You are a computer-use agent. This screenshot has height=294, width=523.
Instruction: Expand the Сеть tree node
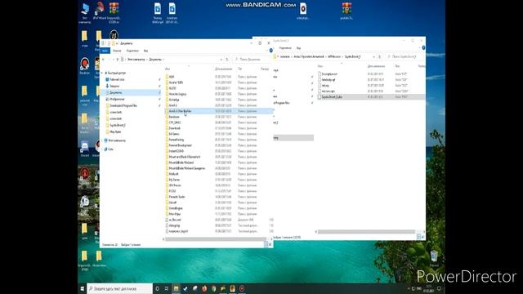[x=102, y=149]
